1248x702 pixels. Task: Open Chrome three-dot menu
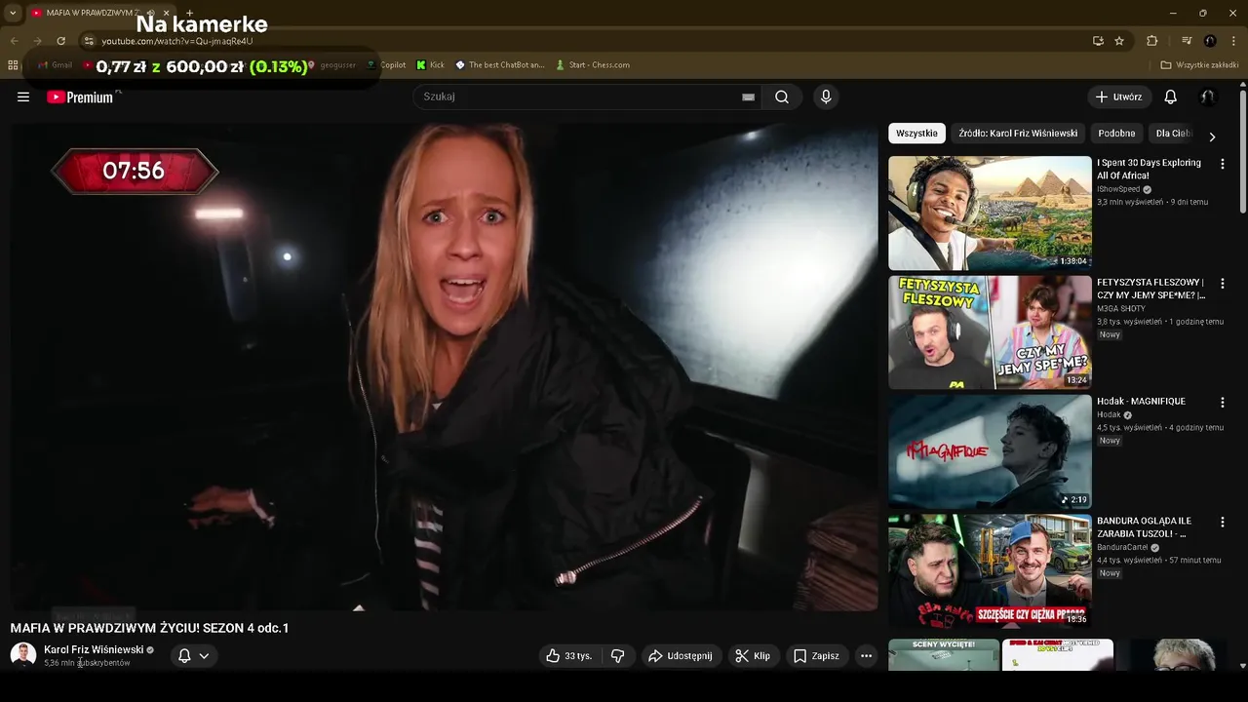pyautogui.click(x=1233, y=41)
